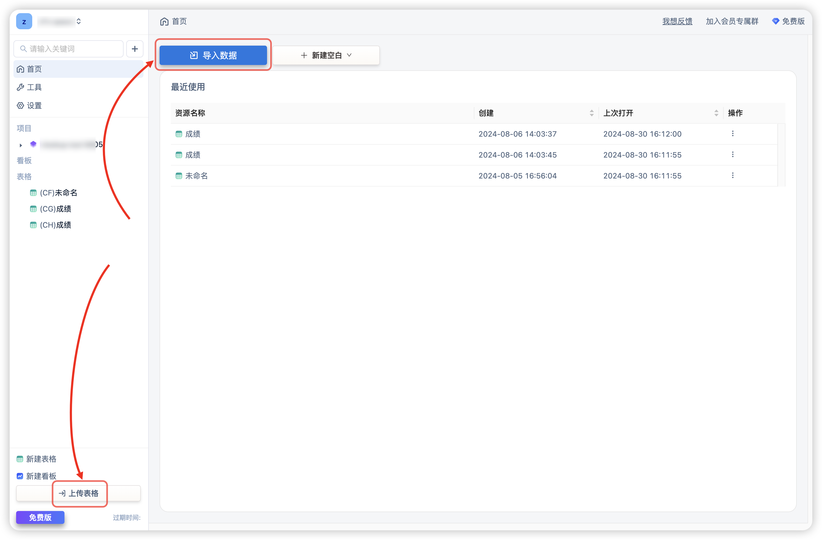The width and height of the screenshot is (822, 540).
Task: Open the workspace switcher arrows
Action: 79,21
